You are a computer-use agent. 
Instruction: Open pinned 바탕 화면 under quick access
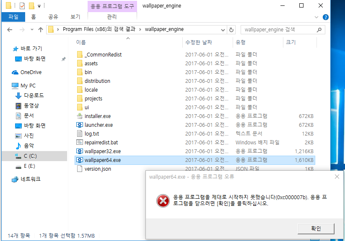30,59
